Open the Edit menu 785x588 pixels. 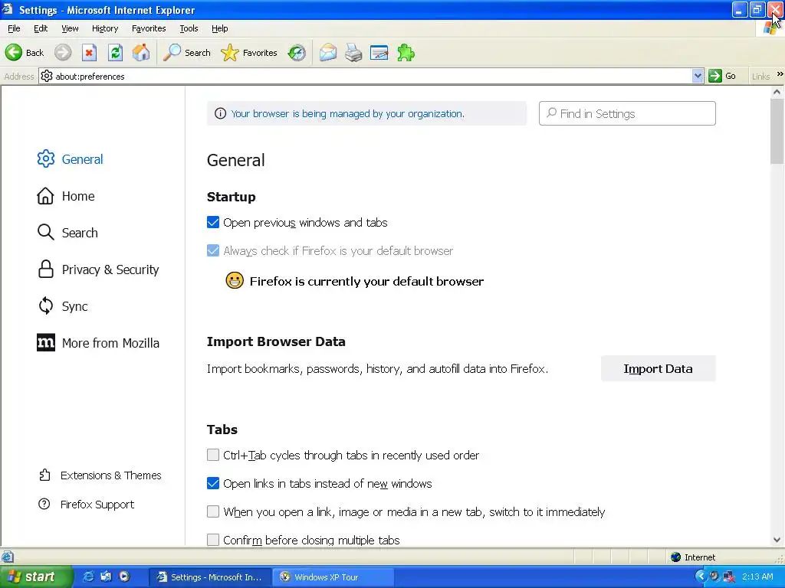pyautogui.click(x=41, y=28)
